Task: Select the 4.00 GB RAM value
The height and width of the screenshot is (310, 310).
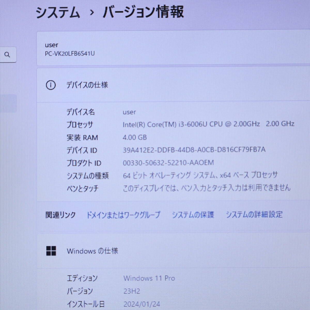Action: tap(135, 137)
